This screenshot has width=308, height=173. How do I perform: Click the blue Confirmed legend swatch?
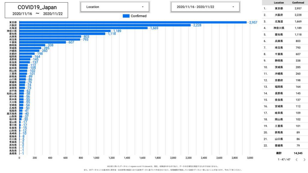point(126,16)
